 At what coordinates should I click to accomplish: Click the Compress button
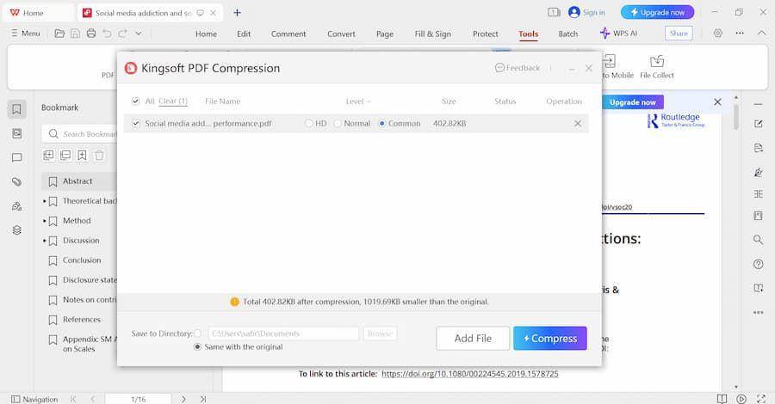click(550, 339)
